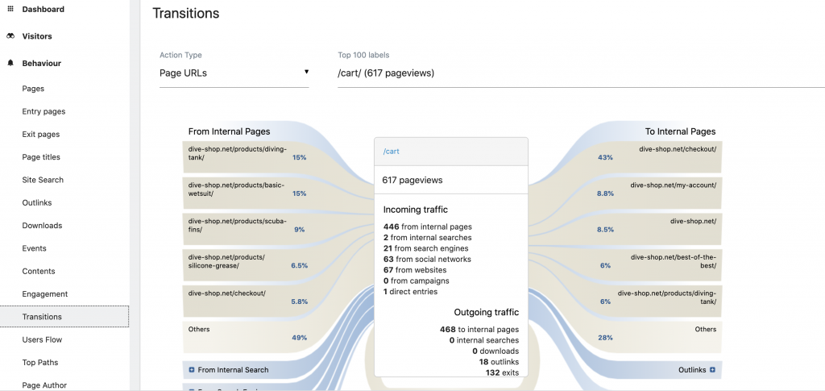Click the Visitors binoculars icon
Image resolution: width=825 pixels, height=391 pixels.
pos(10,36)
